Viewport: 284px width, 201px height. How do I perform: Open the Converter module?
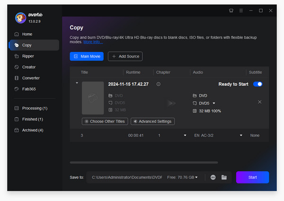click(34, 78)
